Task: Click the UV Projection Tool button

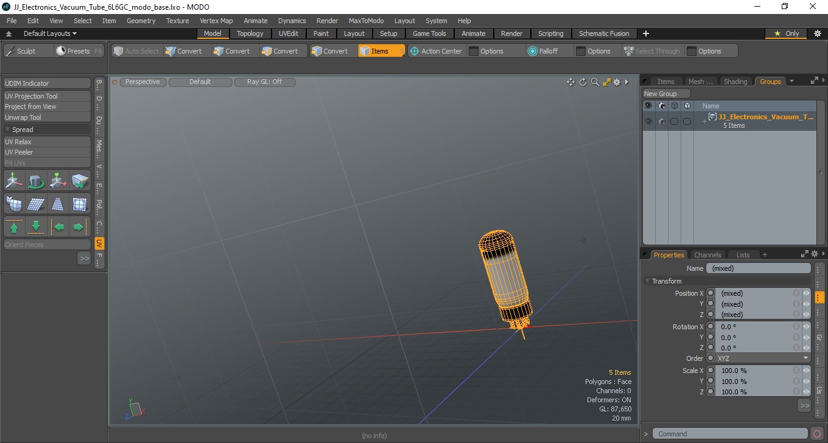Action: click(47, 96)
